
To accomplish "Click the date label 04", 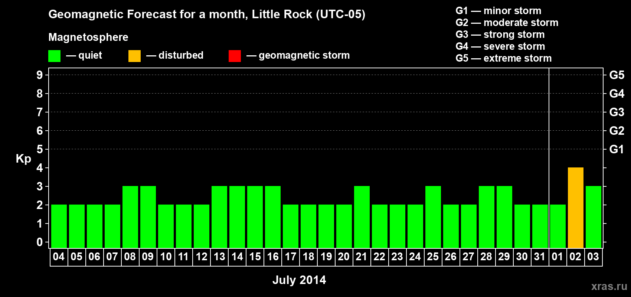I will [x=59, y=257].
